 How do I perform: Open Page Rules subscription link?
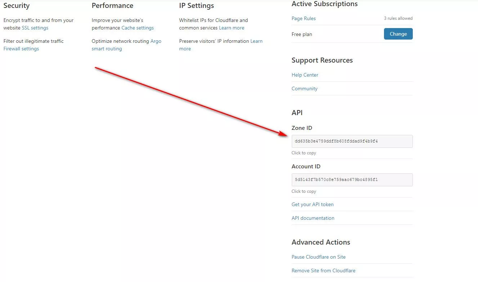coord(304,18)
